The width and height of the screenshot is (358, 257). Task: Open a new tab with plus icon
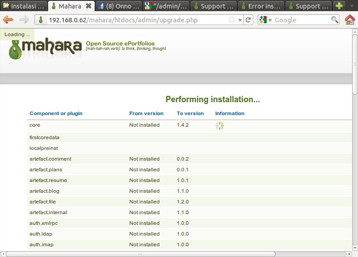(x=340, y=6)
